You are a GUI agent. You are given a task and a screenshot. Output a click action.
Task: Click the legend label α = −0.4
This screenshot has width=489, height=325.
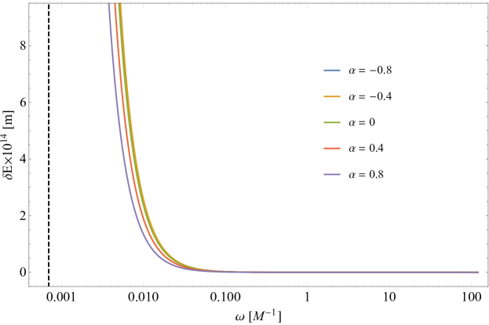pos(370,96)
